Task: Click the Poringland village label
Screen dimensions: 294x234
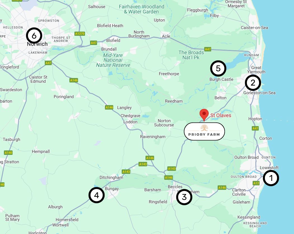Action: click(64, 97)
